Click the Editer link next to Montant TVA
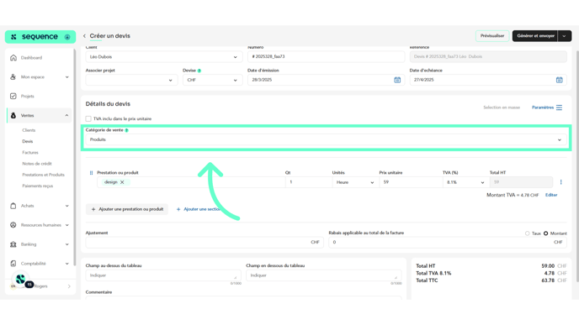 click(x=551, y=195)
